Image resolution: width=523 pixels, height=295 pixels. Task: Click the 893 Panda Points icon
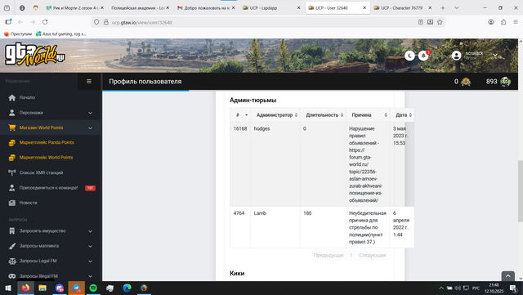[x=505, y=82]
